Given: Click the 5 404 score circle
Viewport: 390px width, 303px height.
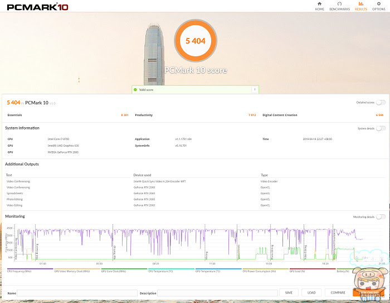Looking at the screenshot, I should (196, 41).
